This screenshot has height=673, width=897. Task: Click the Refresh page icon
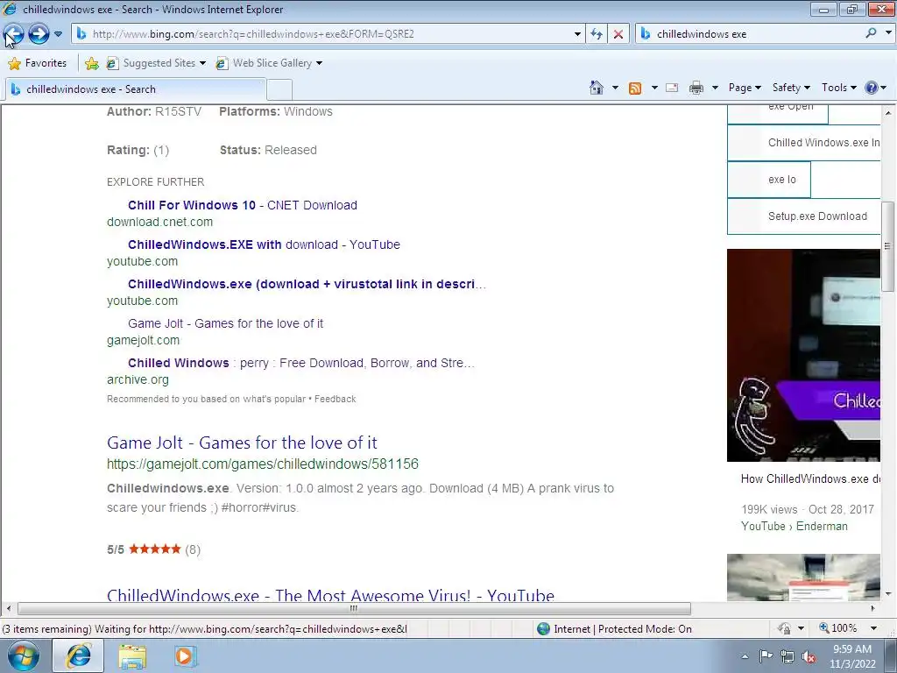(596, 34)
